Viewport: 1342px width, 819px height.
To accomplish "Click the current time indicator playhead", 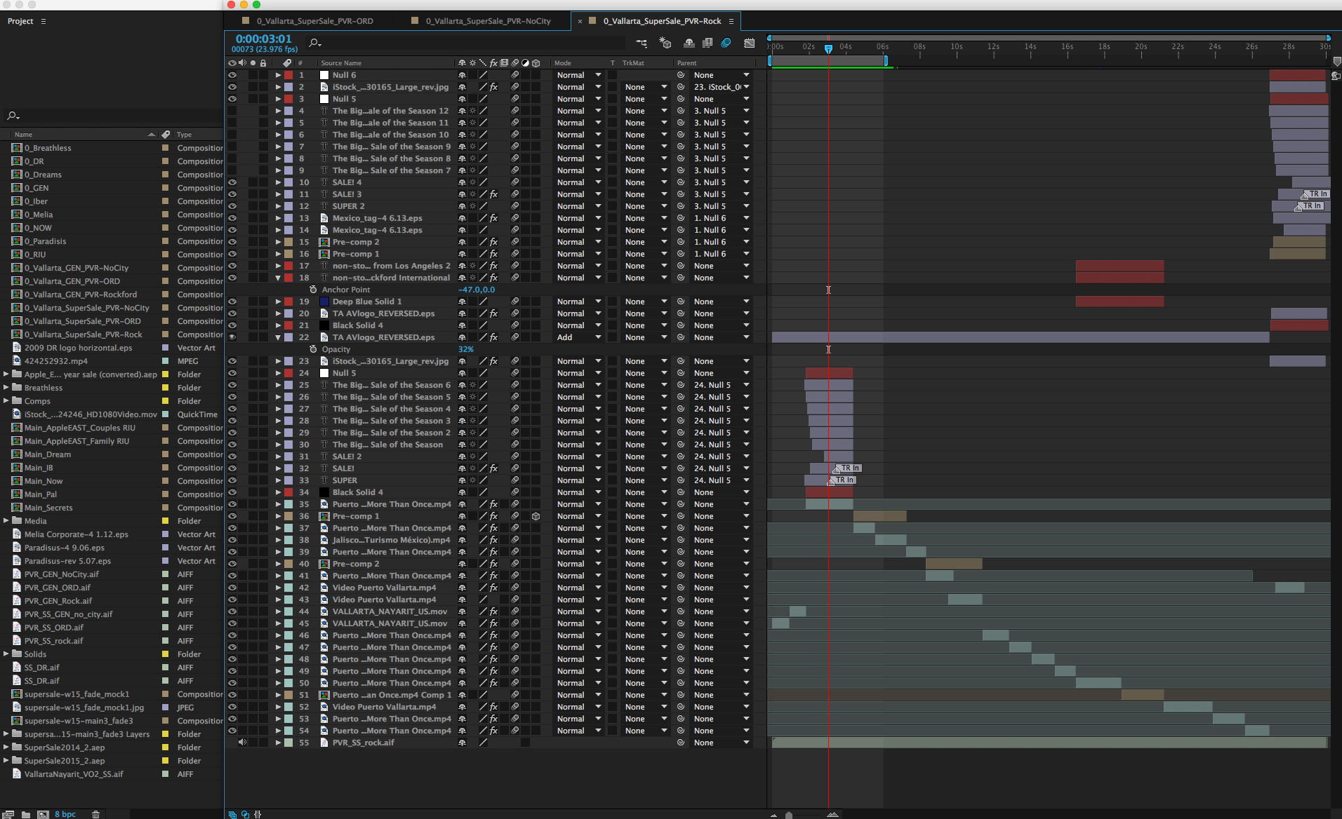I will (828, 49).
